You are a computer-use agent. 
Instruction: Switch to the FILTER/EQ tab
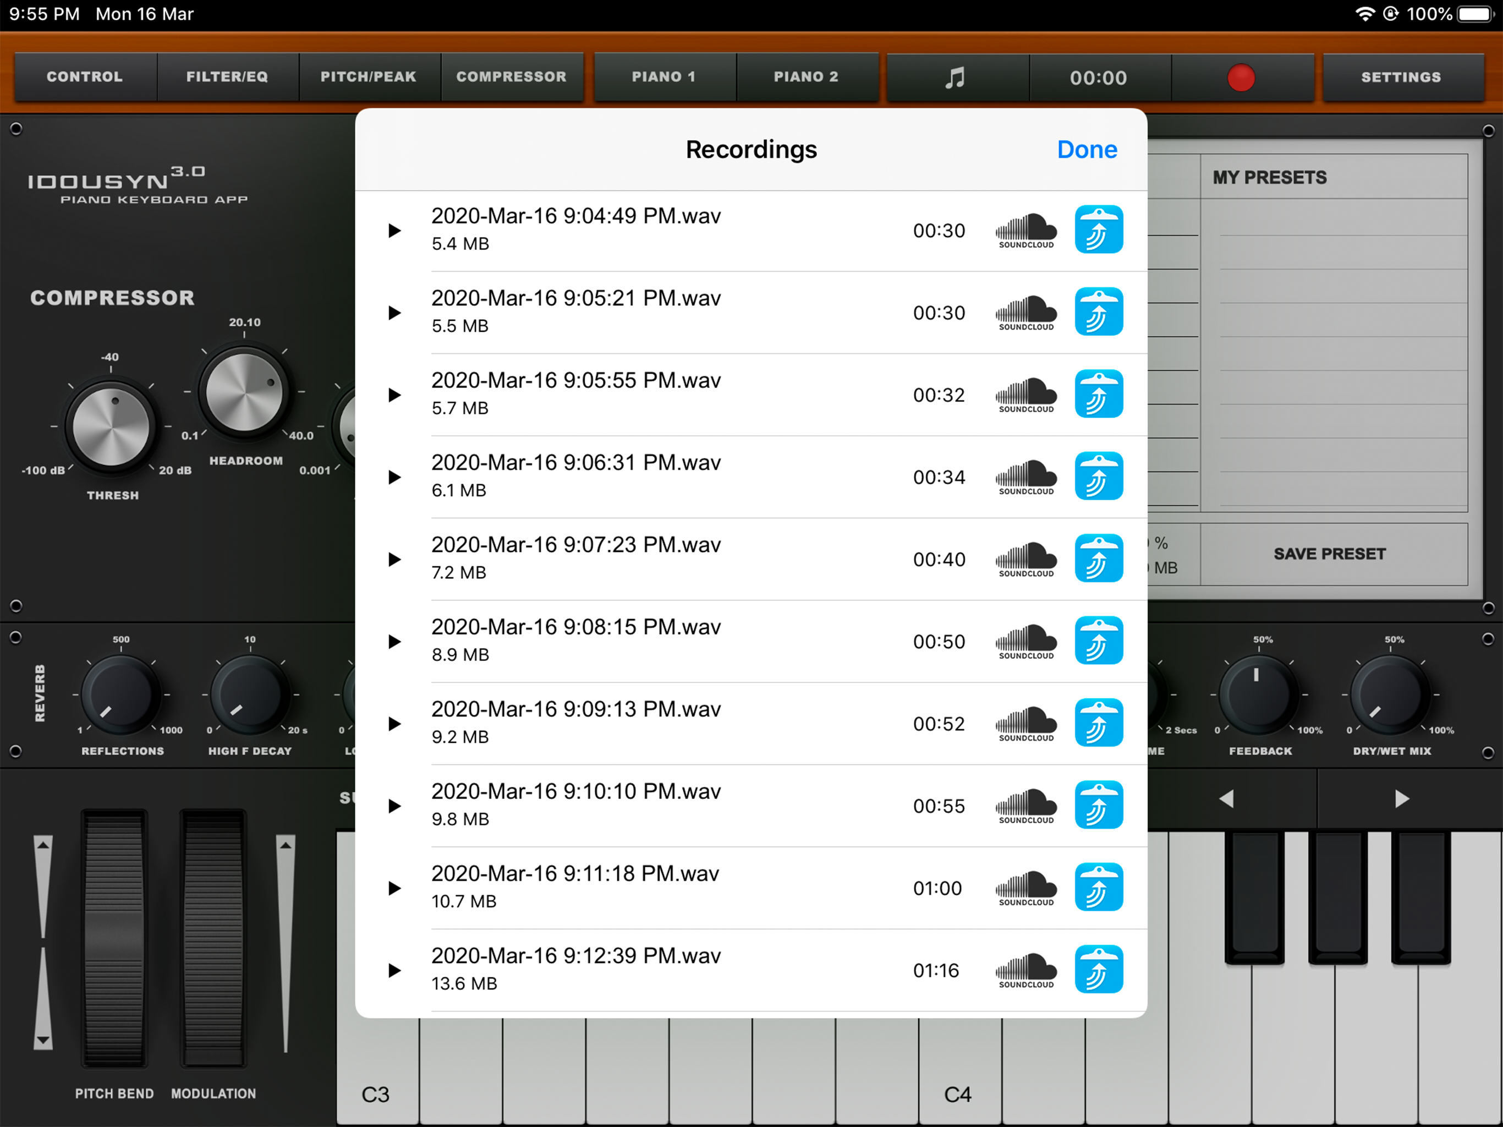227,78
